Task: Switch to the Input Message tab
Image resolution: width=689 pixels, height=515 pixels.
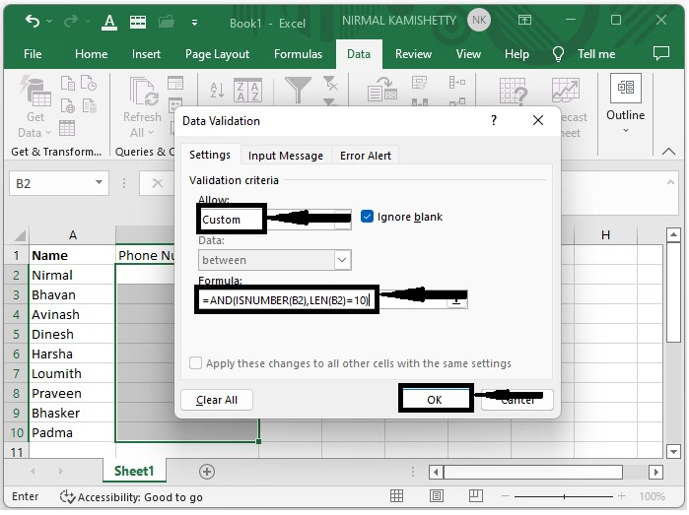Action: [285, 156]
